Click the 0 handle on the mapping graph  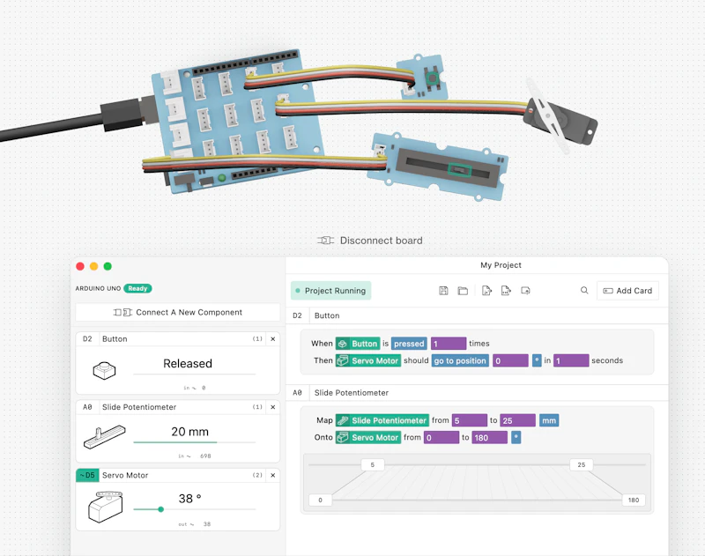coord(320,500)
